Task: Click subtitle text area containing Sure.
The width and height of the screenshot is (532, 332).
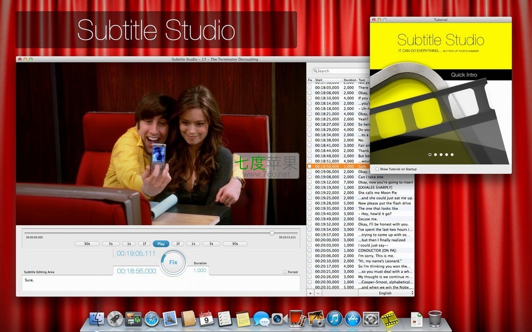Action: point(161,283)
